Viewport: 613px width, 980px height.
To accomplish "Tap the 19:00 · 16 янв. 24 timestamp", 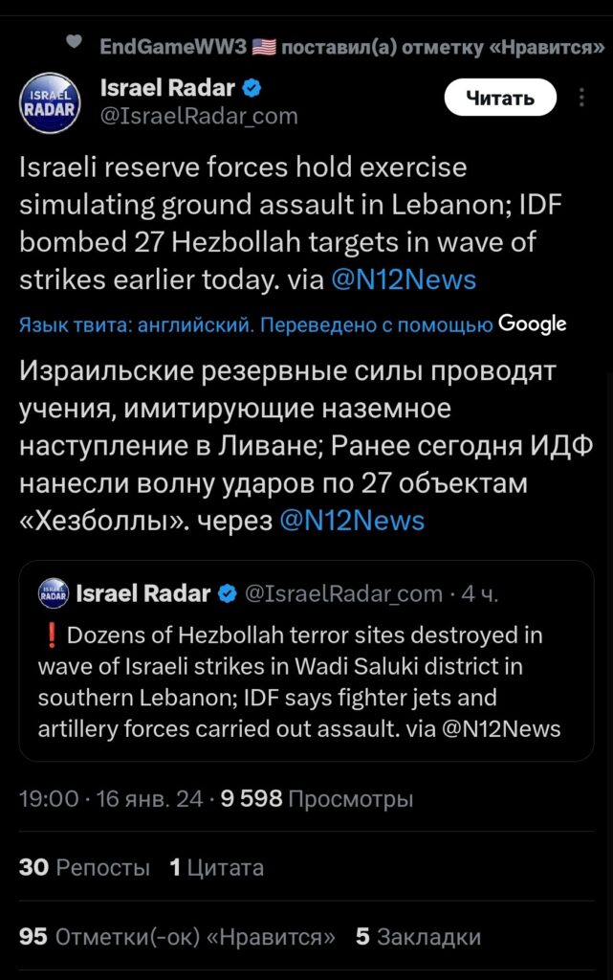I will [111, 799].
